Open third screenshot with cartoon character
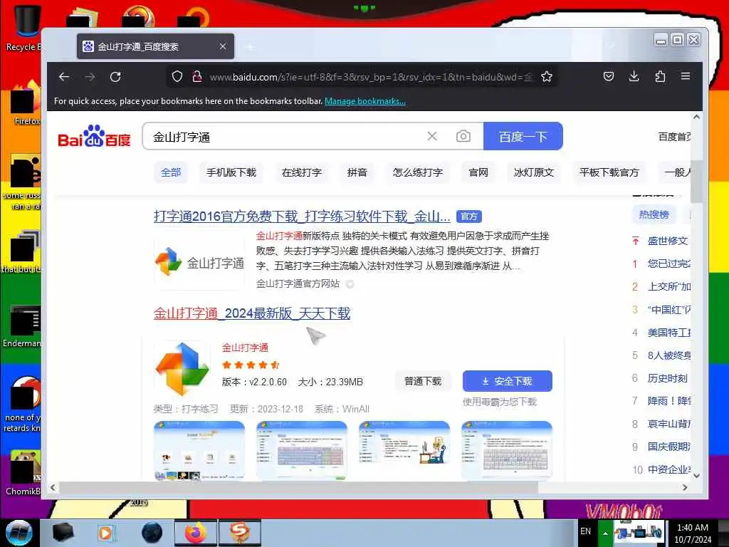Viewport: 729px width, 547px height. click(404, 450)
